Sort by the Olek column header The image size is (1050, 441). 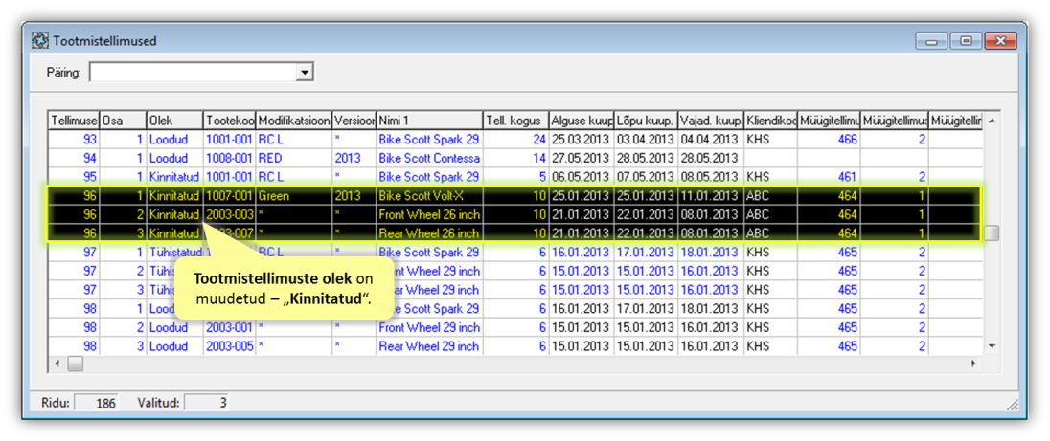pyautogui.click(x=173, y=121)
